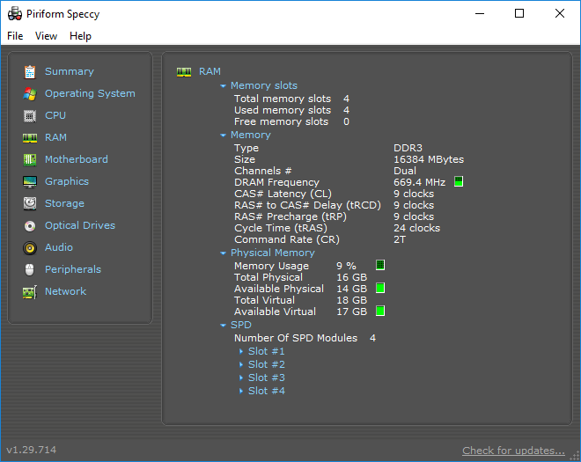The image size is (581, 462).
Task: Open the View menu
Action: 46,36
